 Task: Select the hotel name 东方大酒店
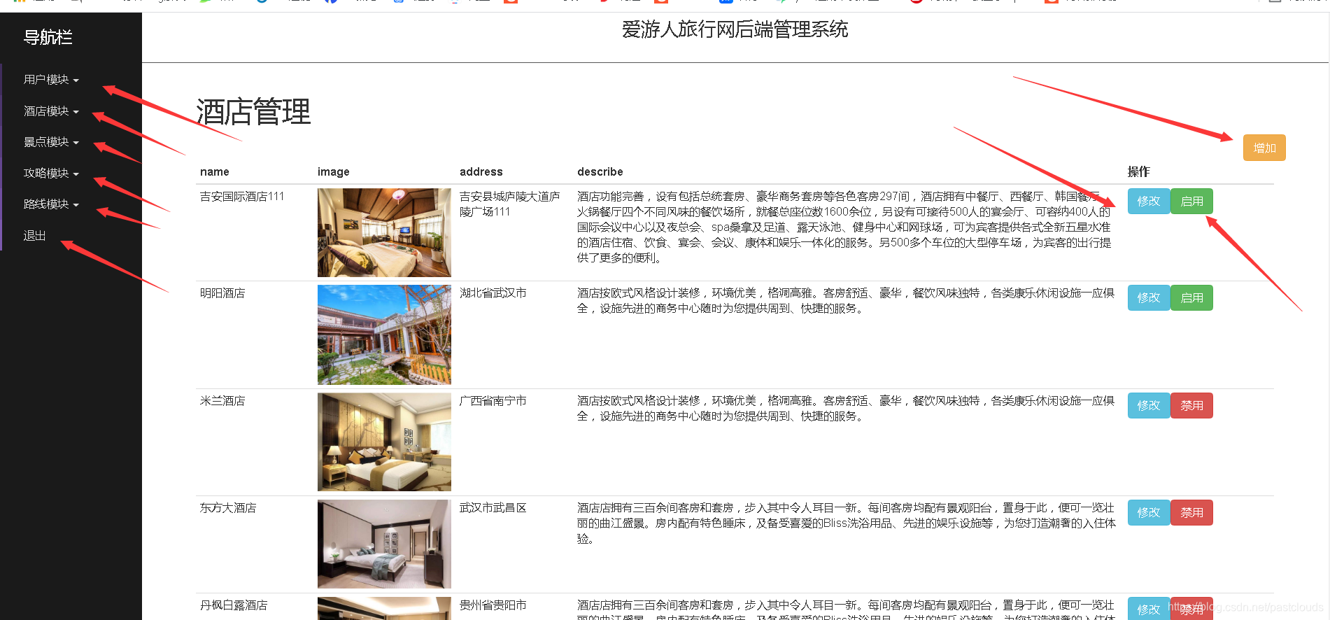pyautogui.click(x=228, y=508)
